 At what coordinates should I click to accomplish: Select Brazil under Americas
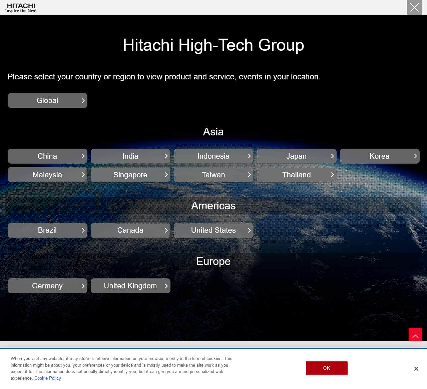tap(47, 230)
